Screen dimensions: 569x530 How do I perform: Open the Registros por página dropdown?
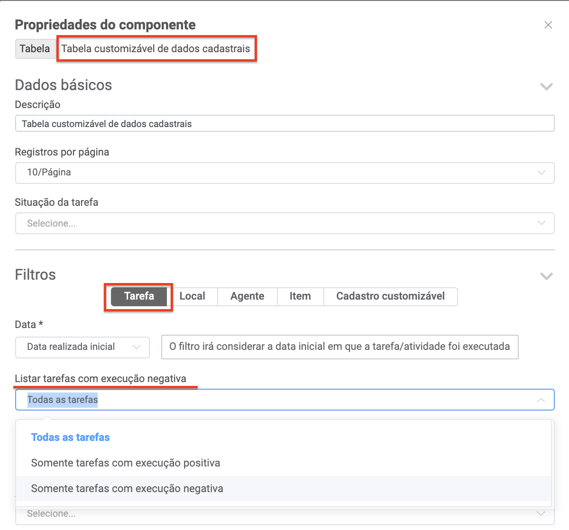pyautogui.click(x=284, y=173)
